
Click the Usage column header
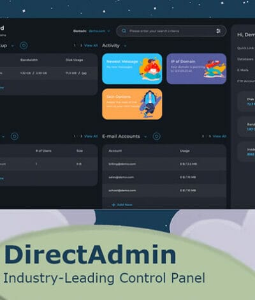click(x=185, y=151)
